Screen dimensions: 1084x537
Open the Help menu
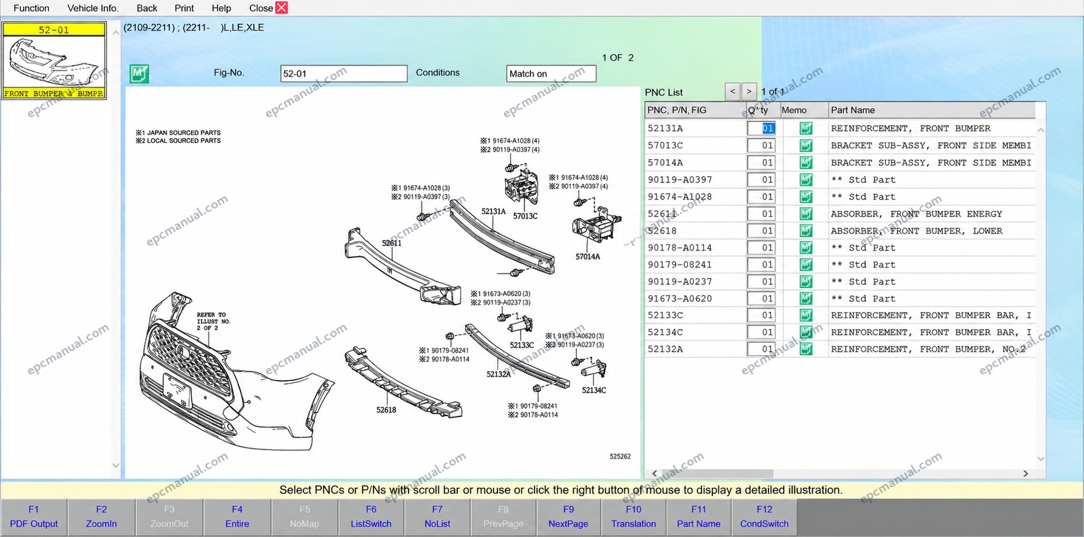coord(221,8)
